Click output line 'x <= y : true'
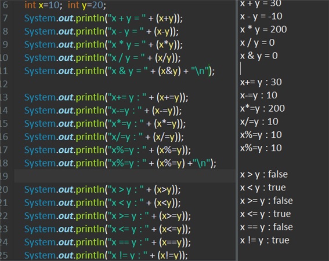This screenshot has height=261, width=329. pos(265,214)
